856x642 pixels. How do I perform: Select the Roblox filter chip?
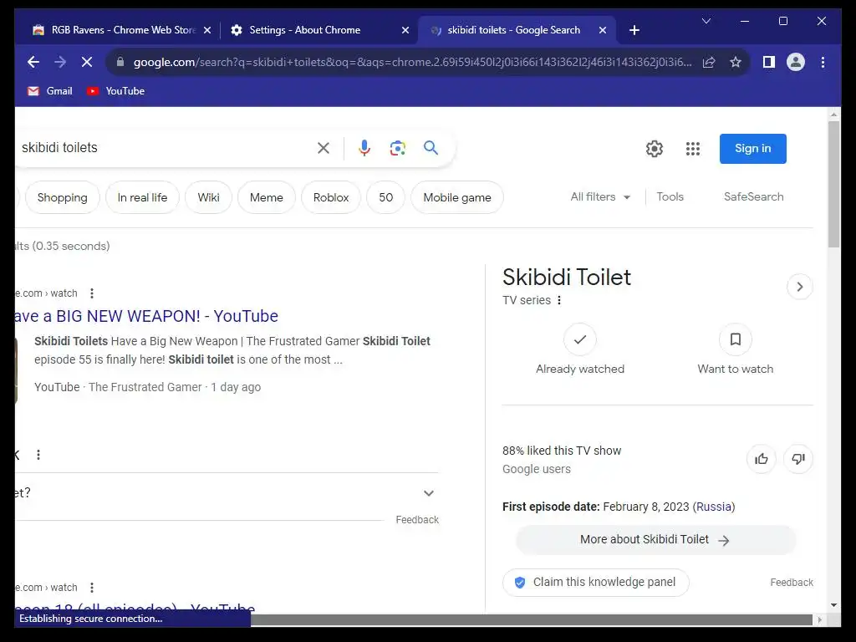point(331,197)
